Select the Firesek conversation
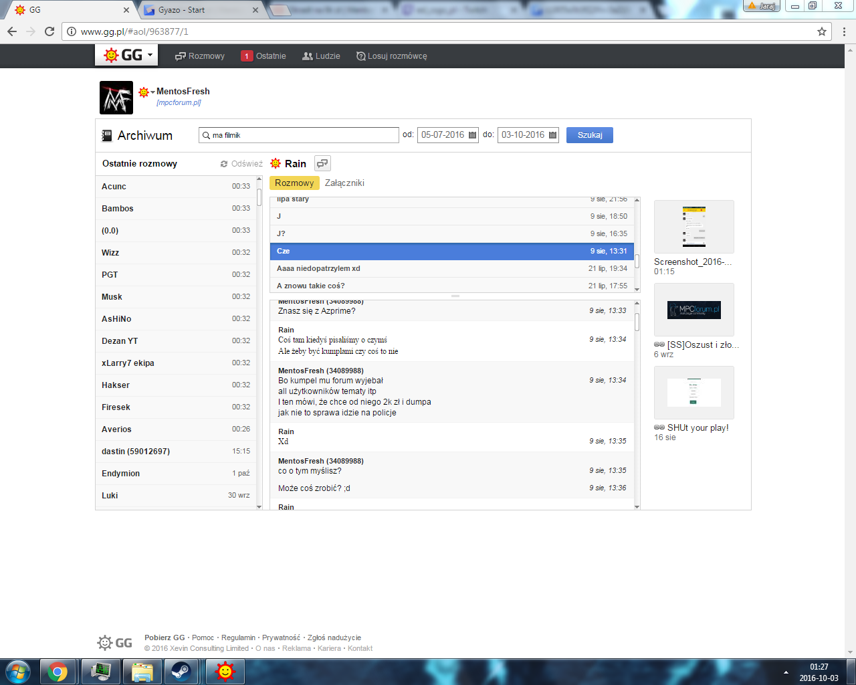The width and height of the screenshot is (856, 685). (x=176, y=407)
